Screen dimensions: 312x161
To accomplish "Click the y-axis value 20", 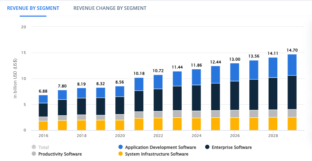I will 24,27.
